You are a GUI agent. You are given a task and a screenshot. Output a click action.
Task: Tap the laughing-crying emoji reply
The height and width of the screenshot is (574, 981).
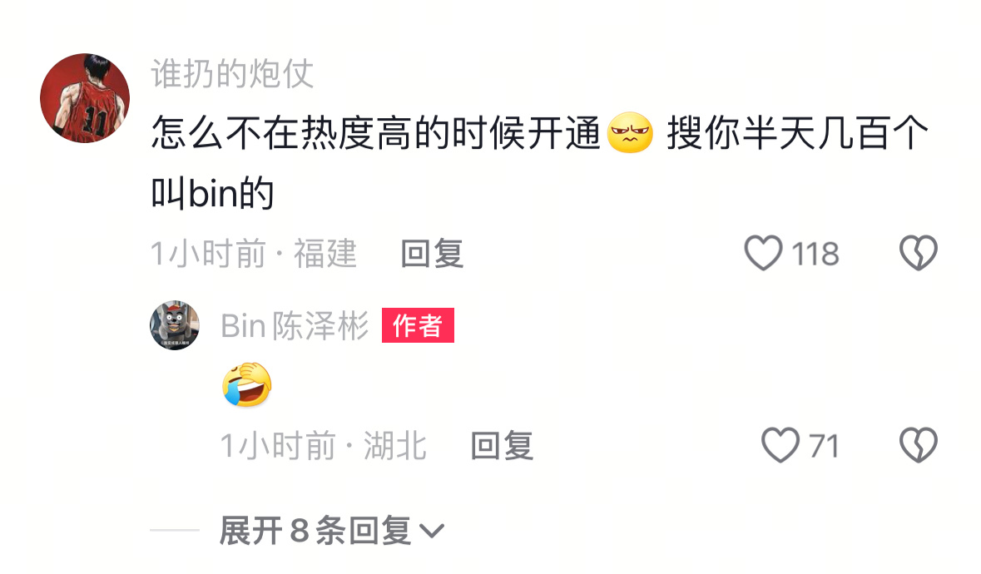coord(247,384)
